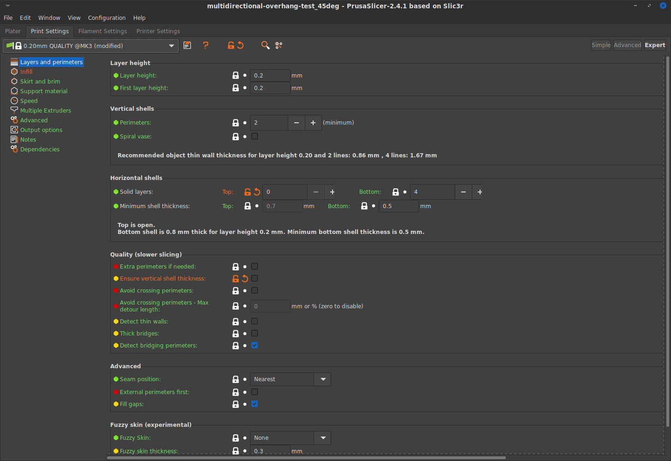Revert Top solid layers with orange arrow
The height and width of the screenshot is (461, 671).
point(257,192)
